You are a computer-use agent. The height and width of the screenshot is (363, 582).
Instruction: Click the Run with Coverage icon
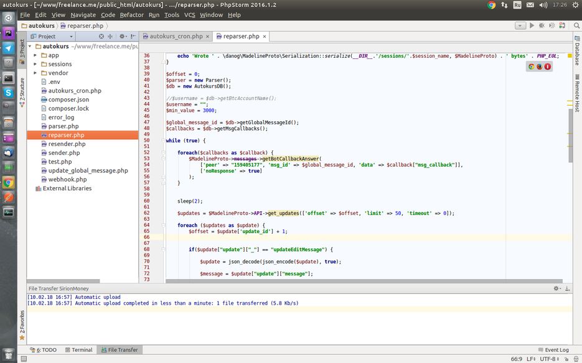click(552, 25)
